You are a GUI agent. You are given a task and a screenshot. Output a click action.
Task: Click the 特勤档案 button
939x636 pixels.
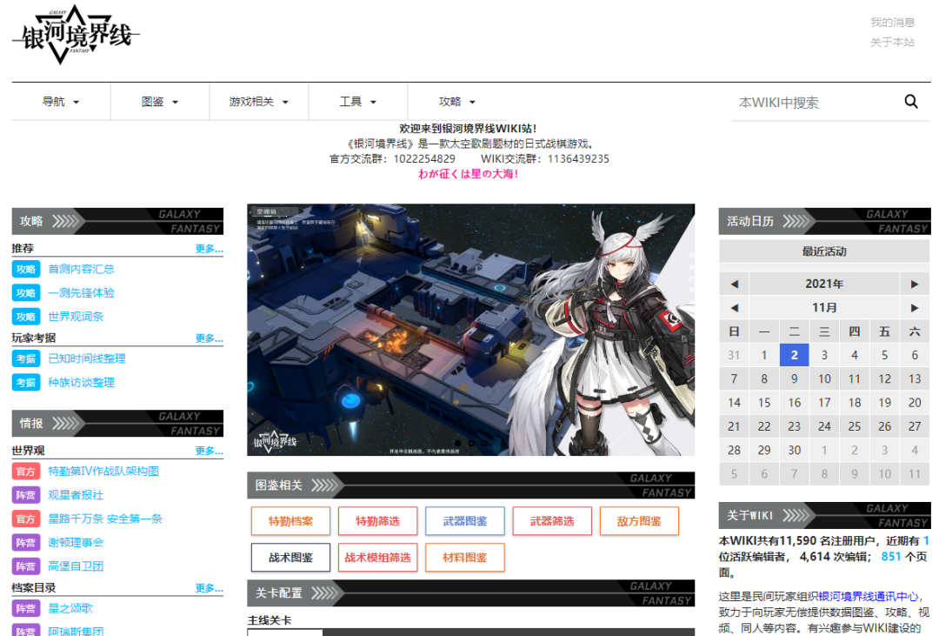pos(290,521)
